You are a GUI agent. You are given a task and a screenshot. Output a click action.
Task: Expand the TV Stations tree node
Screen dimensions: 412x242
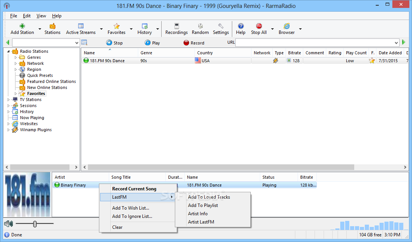pos(8,100)
